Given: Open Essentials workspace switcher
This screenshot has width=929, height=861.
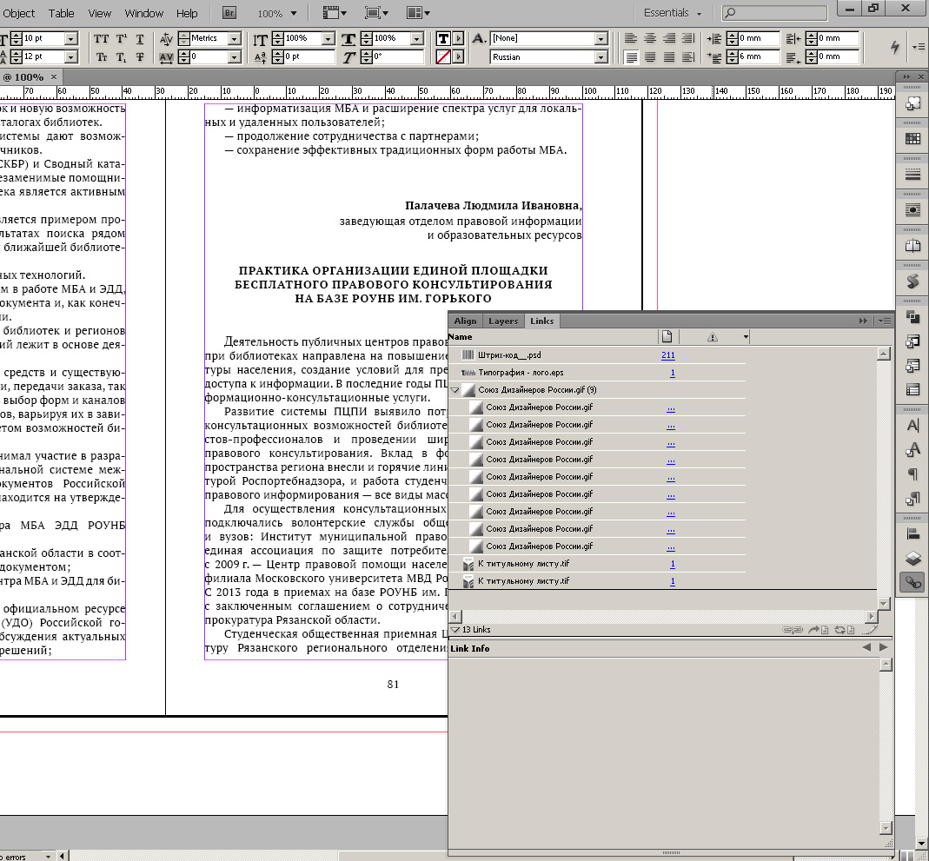Looking at the screenshot, I should point(673,12).
